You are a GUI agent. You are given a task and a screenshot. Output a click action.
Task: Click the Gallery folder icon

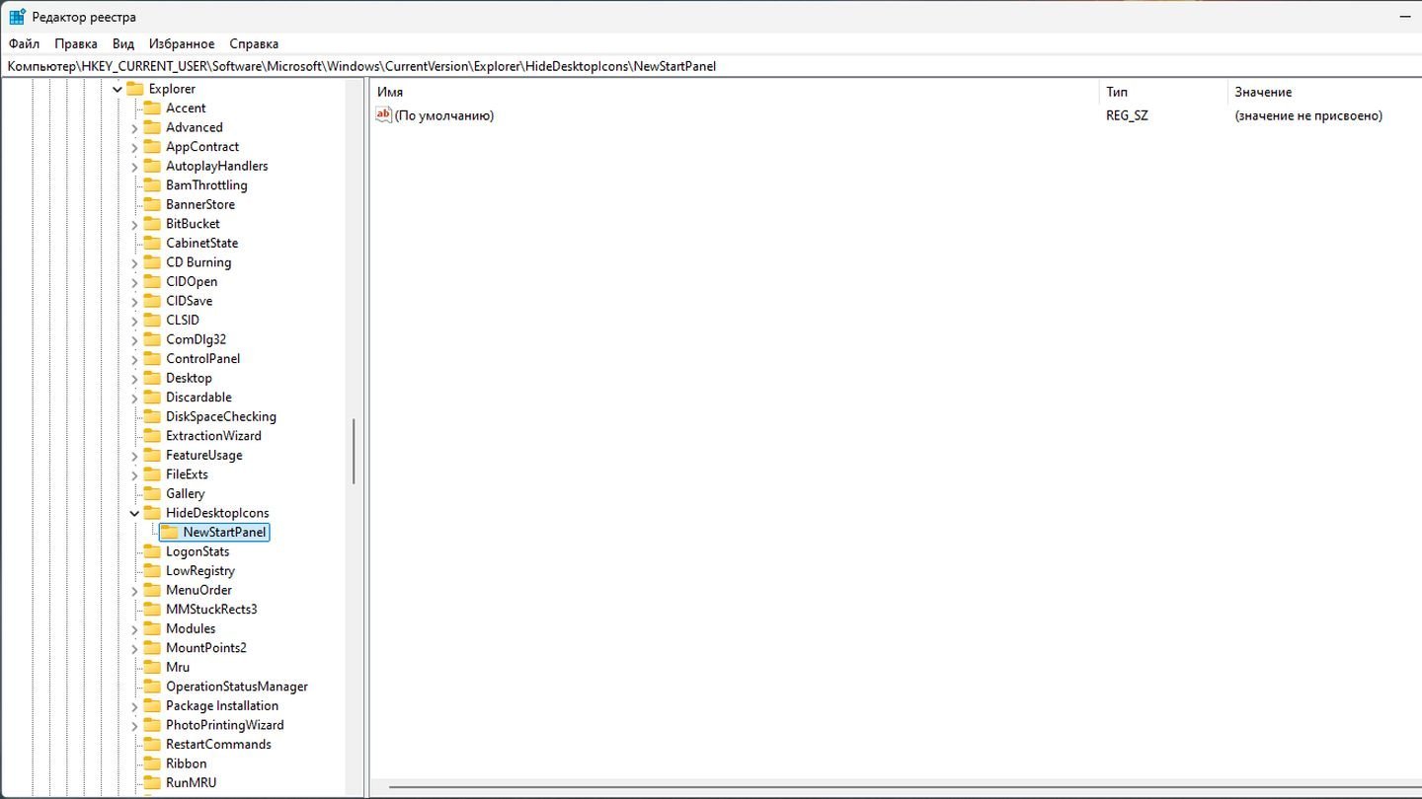pos(151,493)
